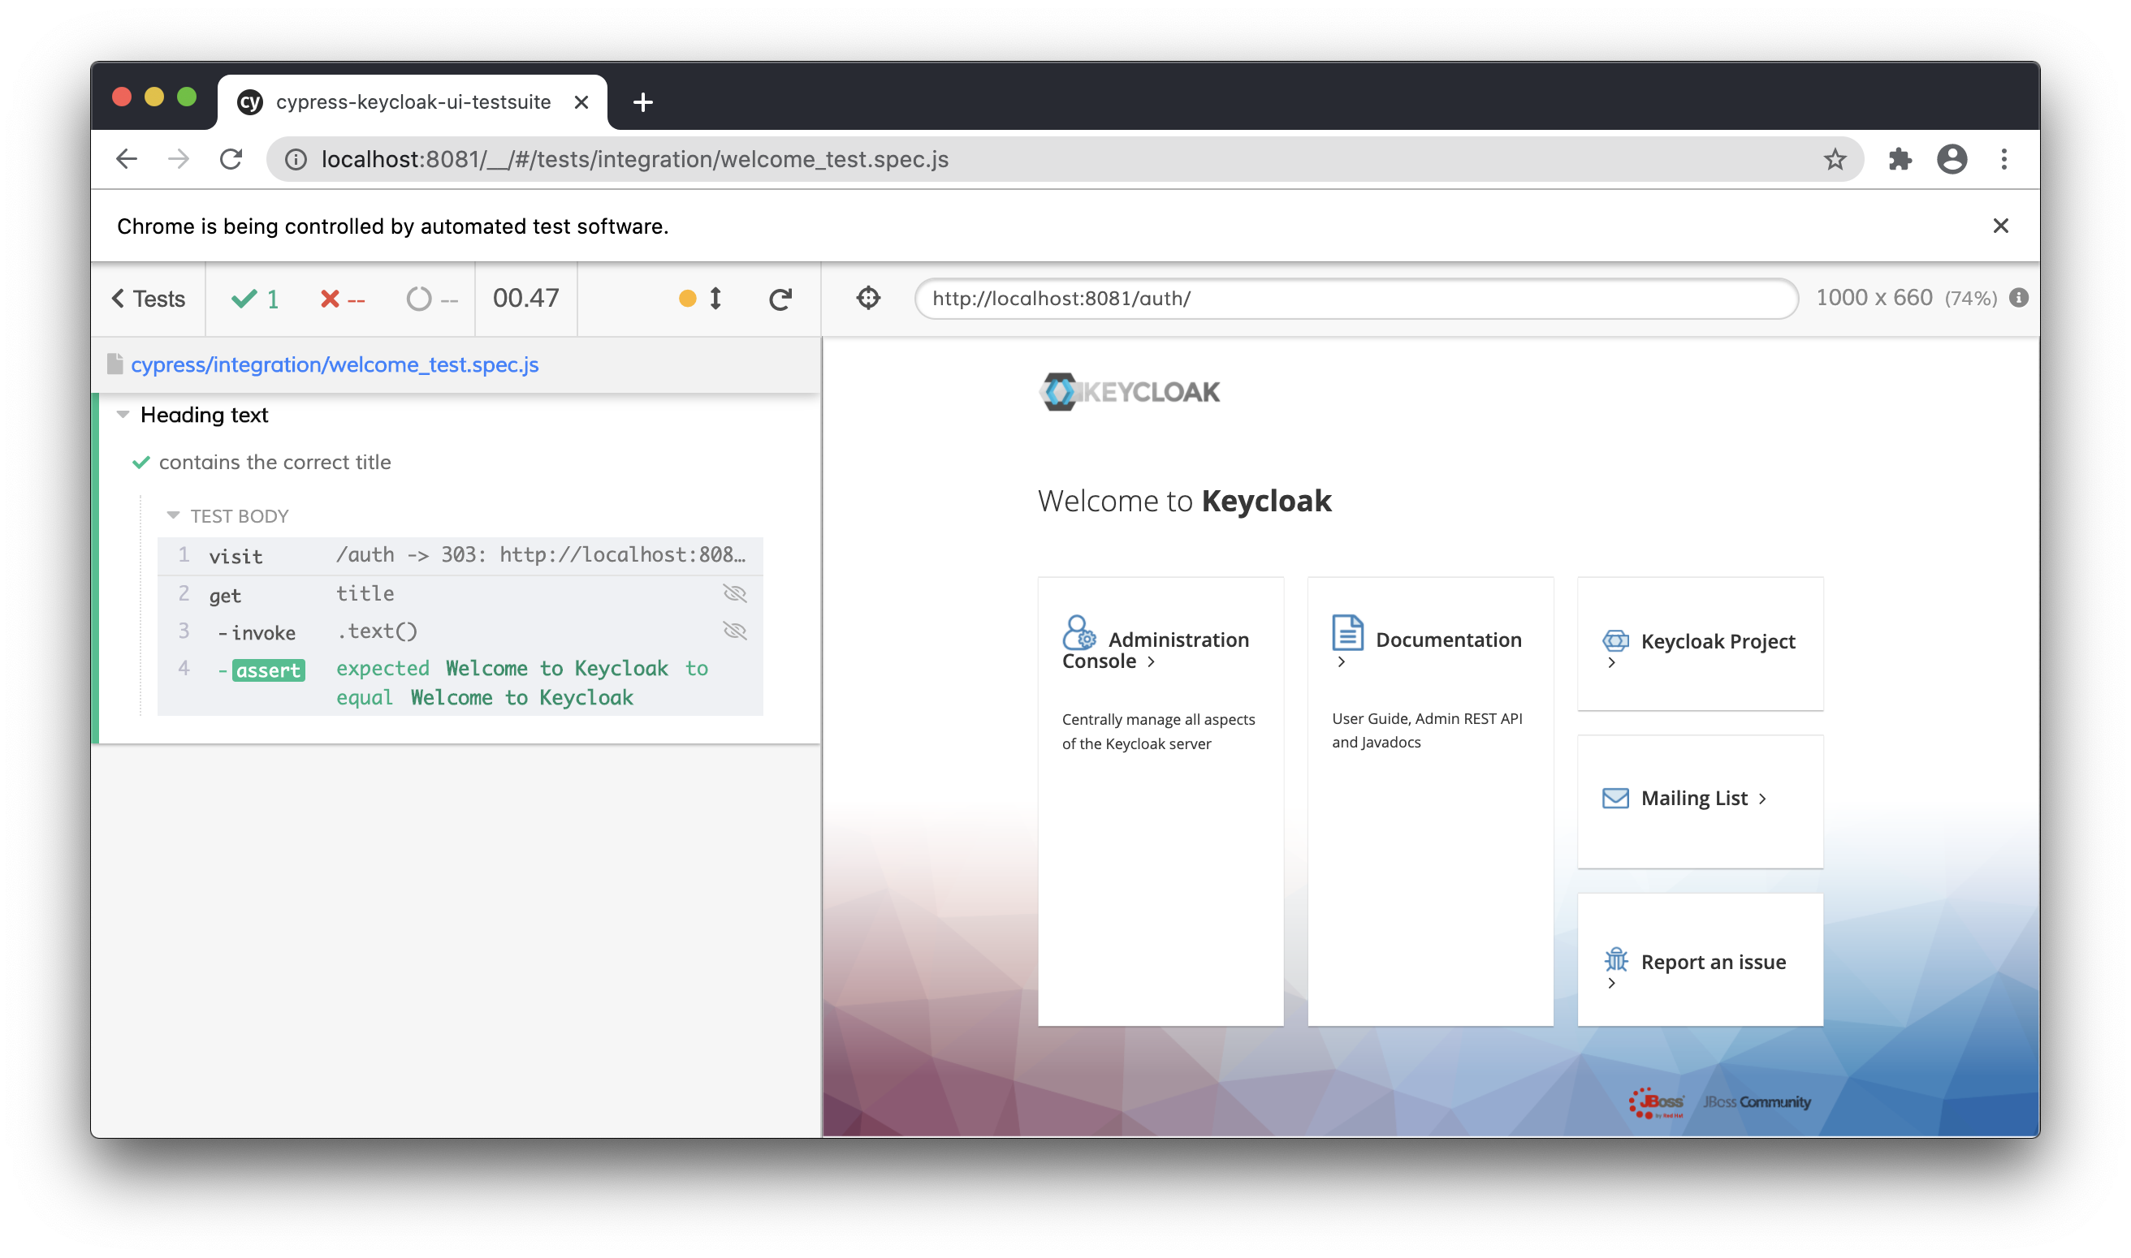Screen dimensions: 2131x1258
Task: Click the get title command row
Action: point(460,593)
